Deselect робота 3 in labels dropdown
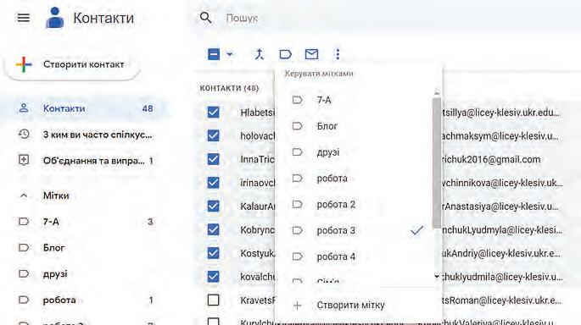This screenshot has width=581, height=325. (355, 230)
